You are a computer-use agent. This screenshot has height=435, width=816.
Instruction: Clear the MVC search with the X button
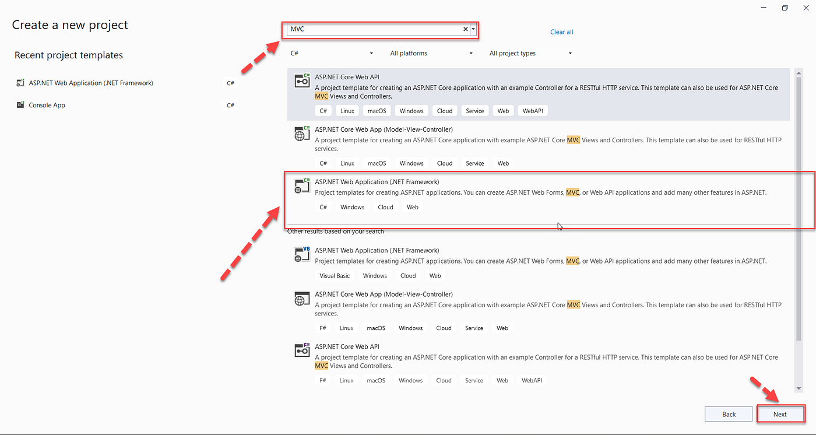click(465, 29)
